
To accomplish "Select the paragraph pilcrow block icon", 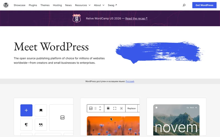I will pos(26,125).
